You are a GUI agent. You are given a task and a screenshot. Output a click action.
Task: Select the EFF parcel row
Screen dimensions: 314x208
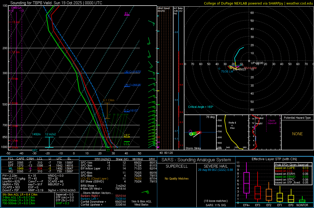click(x=40, y=165)
